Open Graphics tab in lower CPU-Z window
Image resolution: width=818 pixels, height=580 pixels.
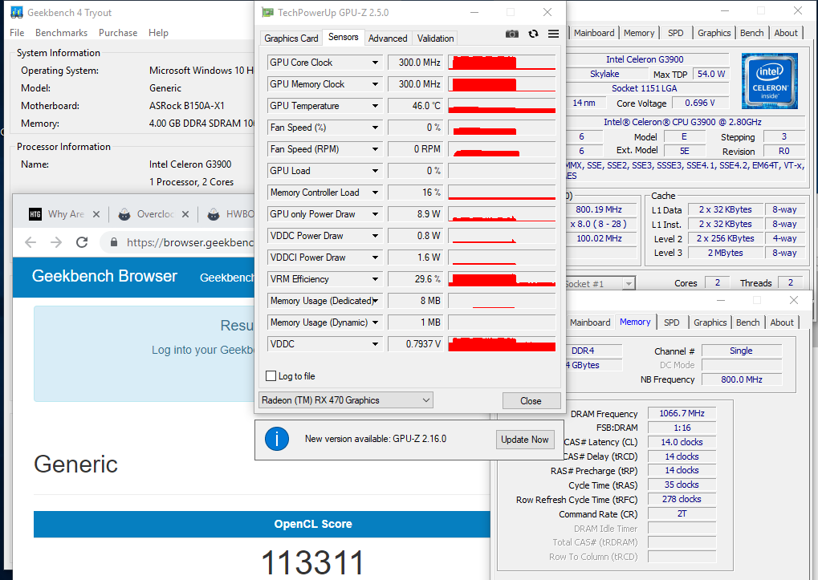click(x=710, y=322)
